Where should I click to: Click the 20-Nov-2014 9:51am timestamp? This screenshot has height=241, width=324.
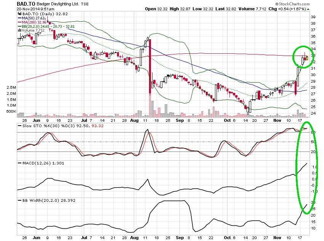35,9
